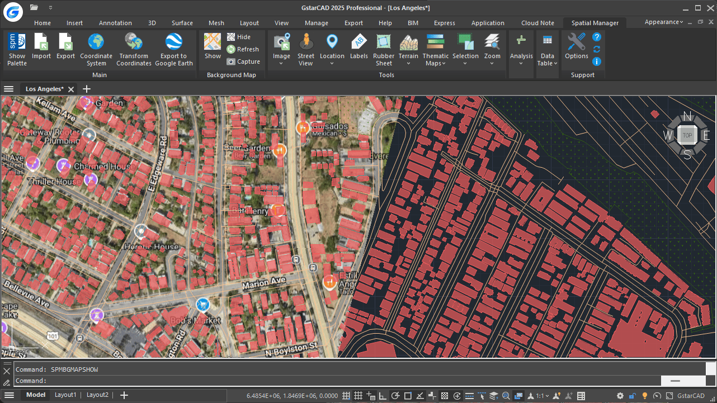Viewport: 717px width, 403px height.
Task: Open status bar settings gear
Action: [620, 396]
